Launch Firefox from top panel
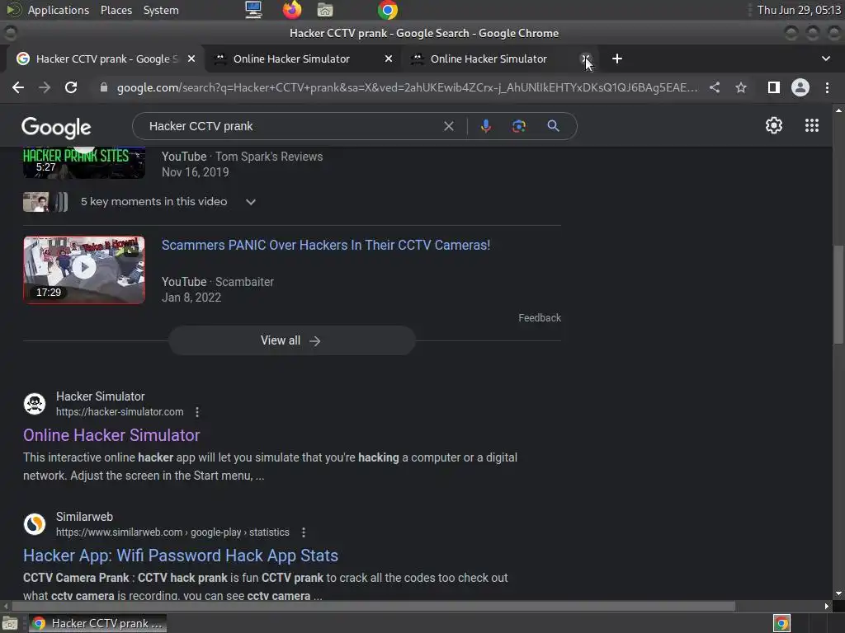The image size is (845, 633). (291, 10)
